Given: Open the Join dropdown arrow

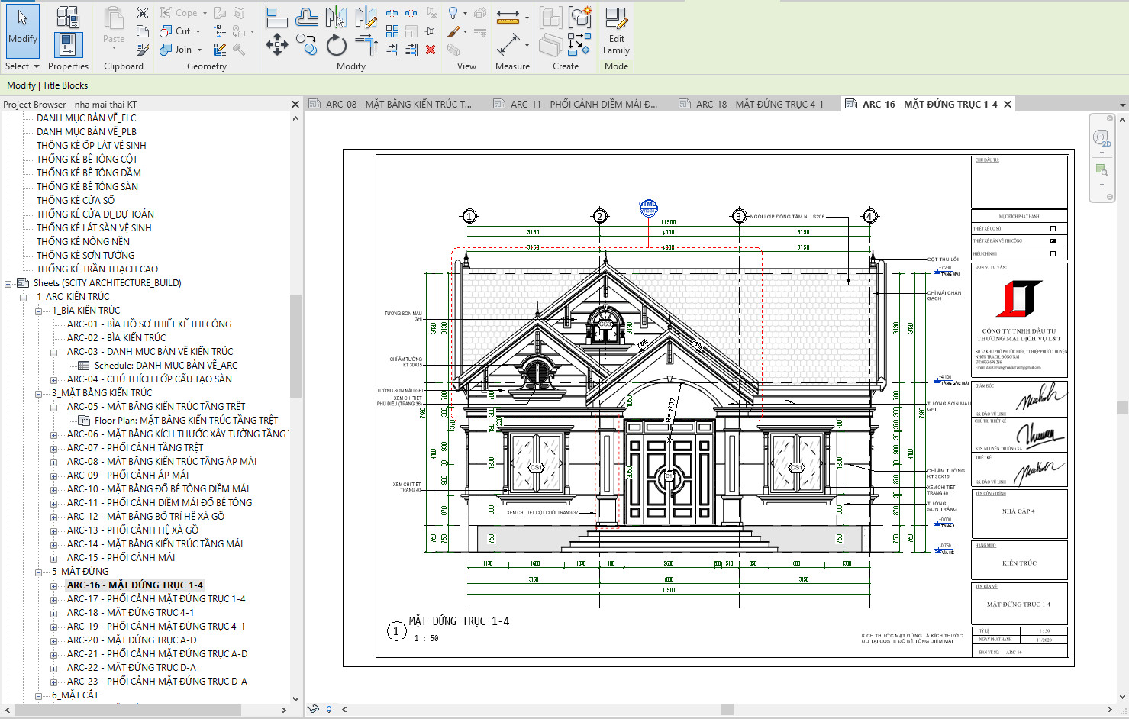Looking at the screenshot, I should click(200, 50).
